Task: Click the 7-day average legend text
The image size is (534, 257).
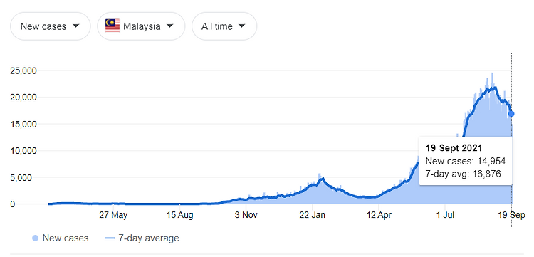Action: tap(149, 238)
